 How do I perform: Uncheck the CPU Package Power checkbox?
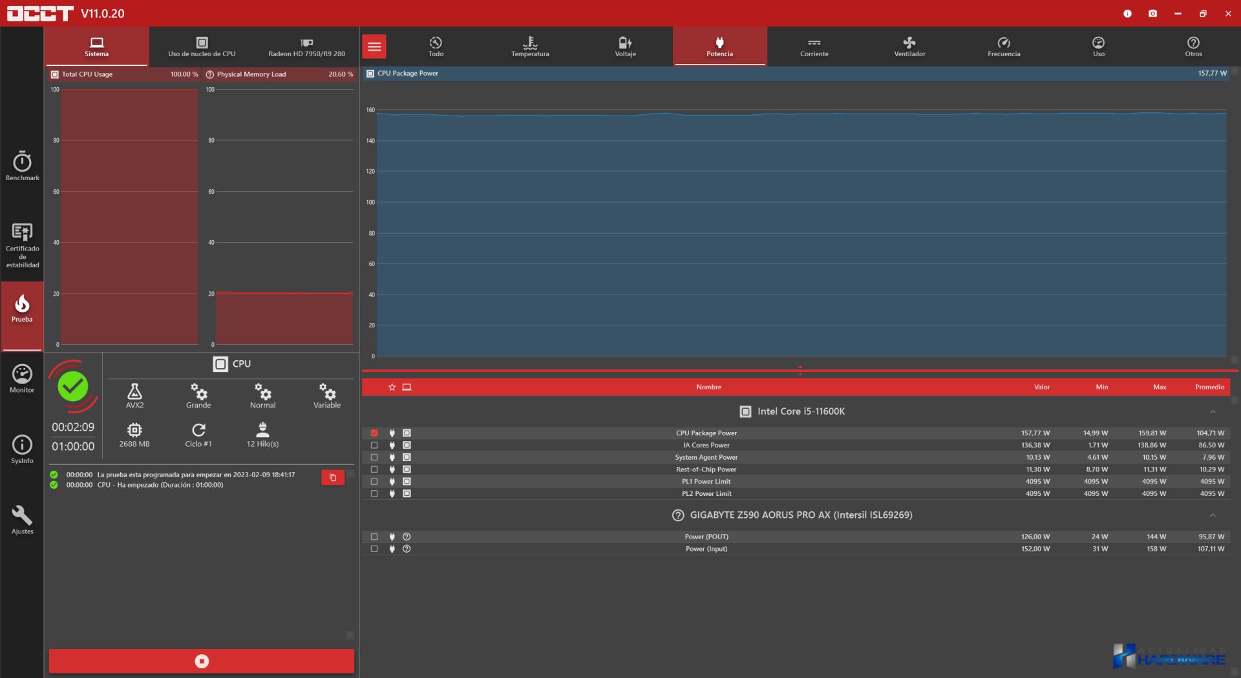tap(374, 433)
